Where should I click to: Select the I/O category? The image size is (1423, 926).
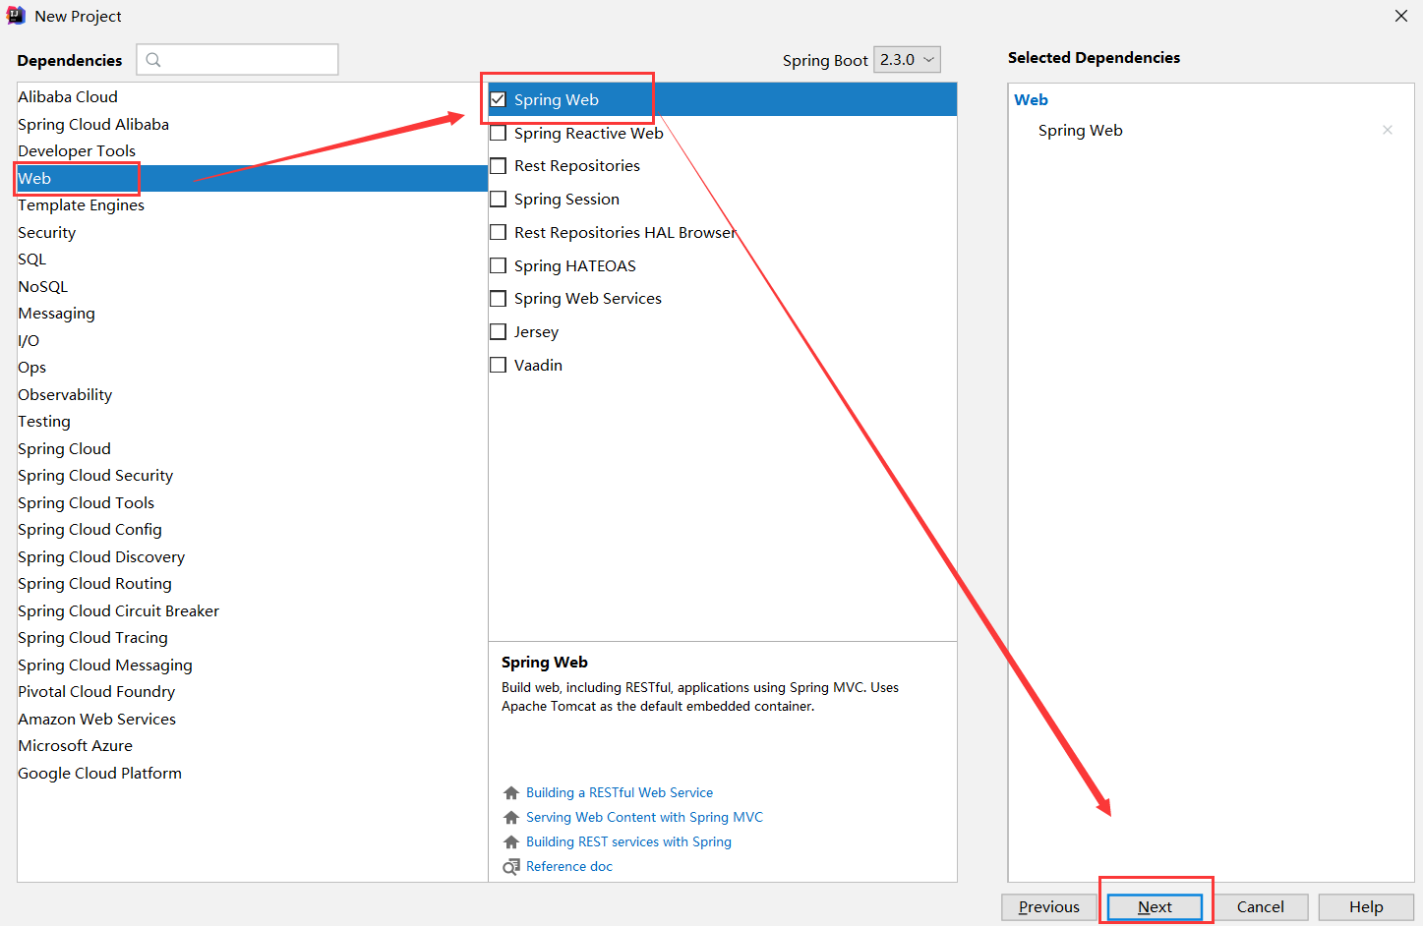(x=253, y=340)
